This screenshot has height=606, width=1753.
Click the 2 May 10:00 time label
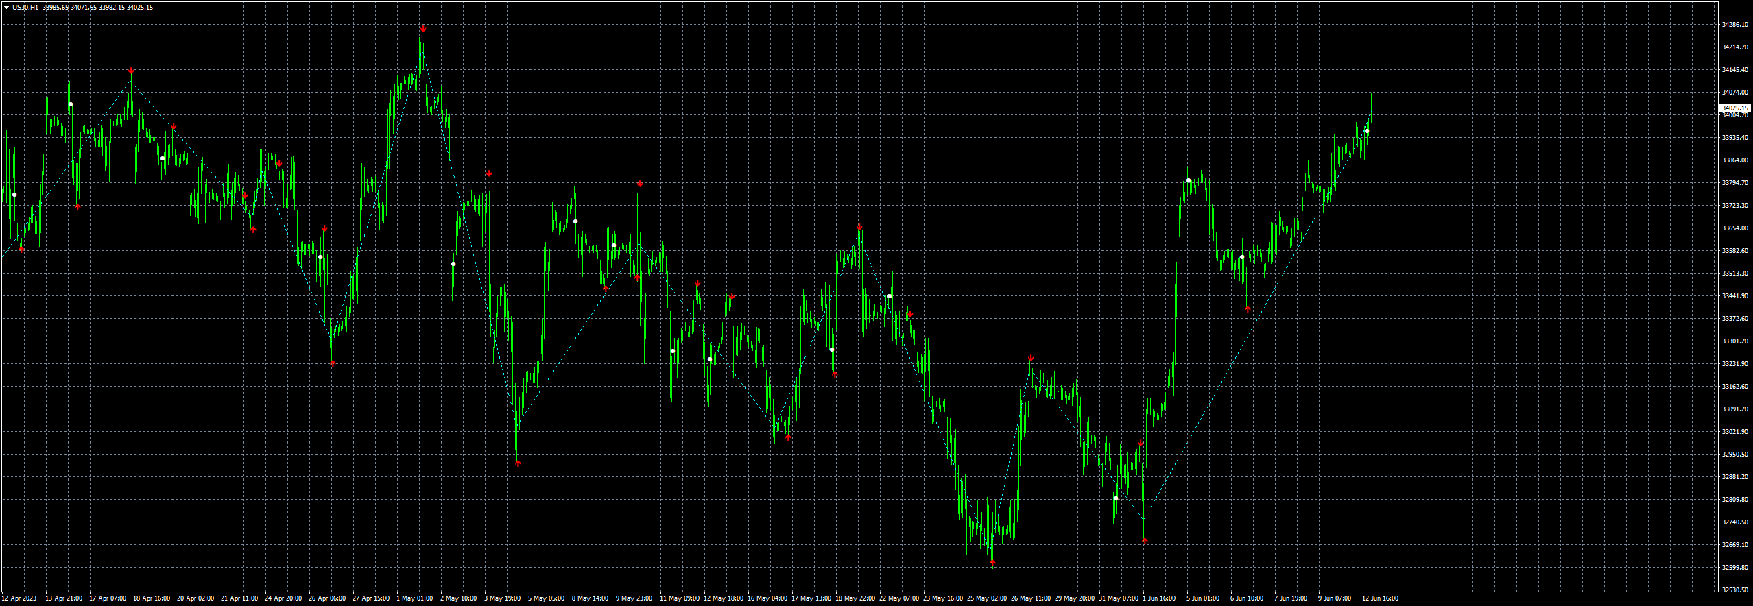[458, 598]
